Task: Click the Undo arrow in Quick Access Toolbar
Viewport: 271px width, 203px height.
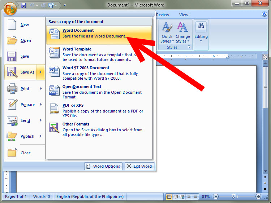Action: point(32,5)
